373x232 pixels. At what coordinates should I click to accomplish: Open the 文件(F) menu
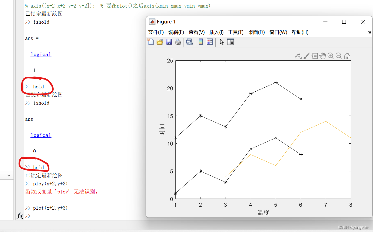(156, 32)
